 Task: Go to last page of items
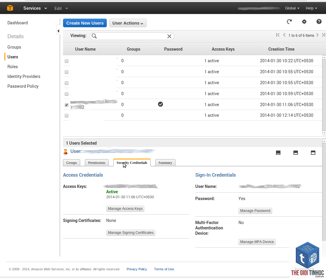pyautogui.click(x=324, y=35)
